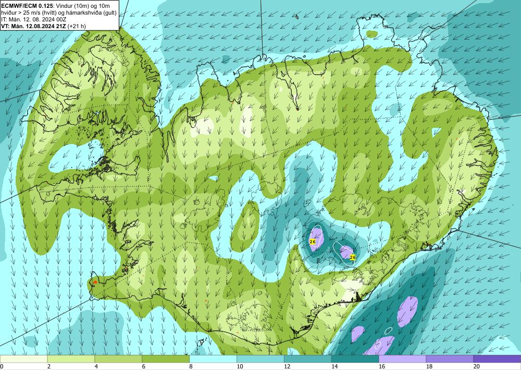Click the scale value 16 label
Screen dimensions: 521x370
[x=382, y=367]
